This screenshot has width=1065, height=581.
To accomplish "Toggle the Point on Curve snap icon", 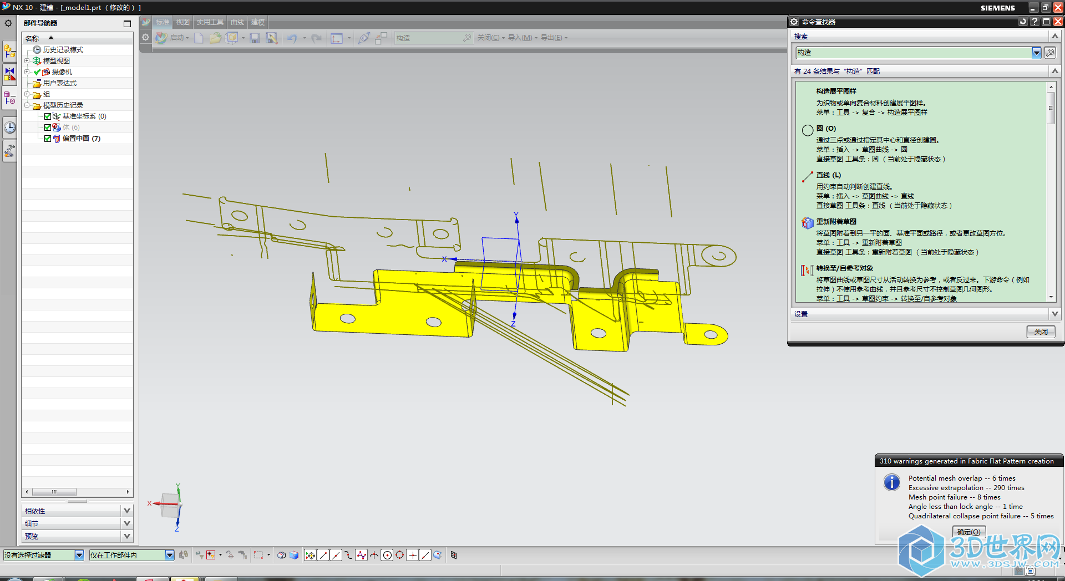I will tap(425, 555).
